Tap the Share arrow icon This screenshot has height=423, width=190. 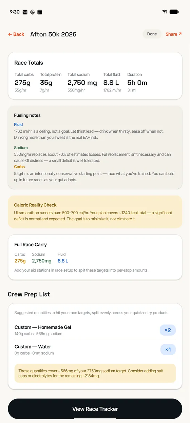coord(180,34)
